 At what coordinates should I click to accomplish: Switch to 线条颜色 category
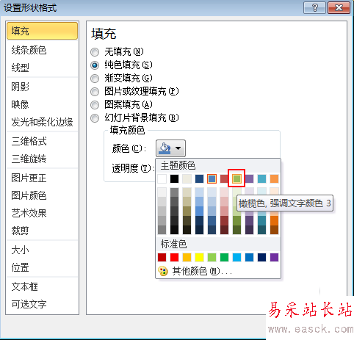[x=42, y=50]
